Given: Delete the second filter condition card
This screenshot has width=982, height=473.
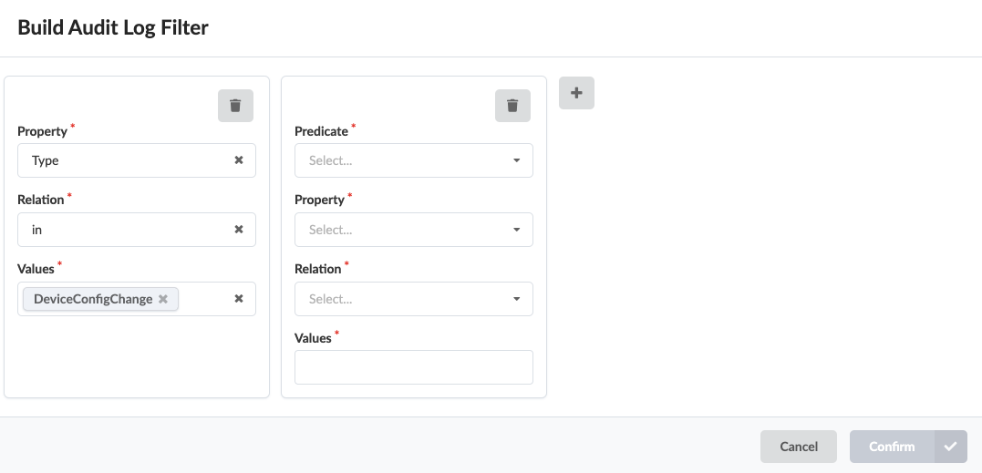Looking at the screenshot, I should click(512, 106).
